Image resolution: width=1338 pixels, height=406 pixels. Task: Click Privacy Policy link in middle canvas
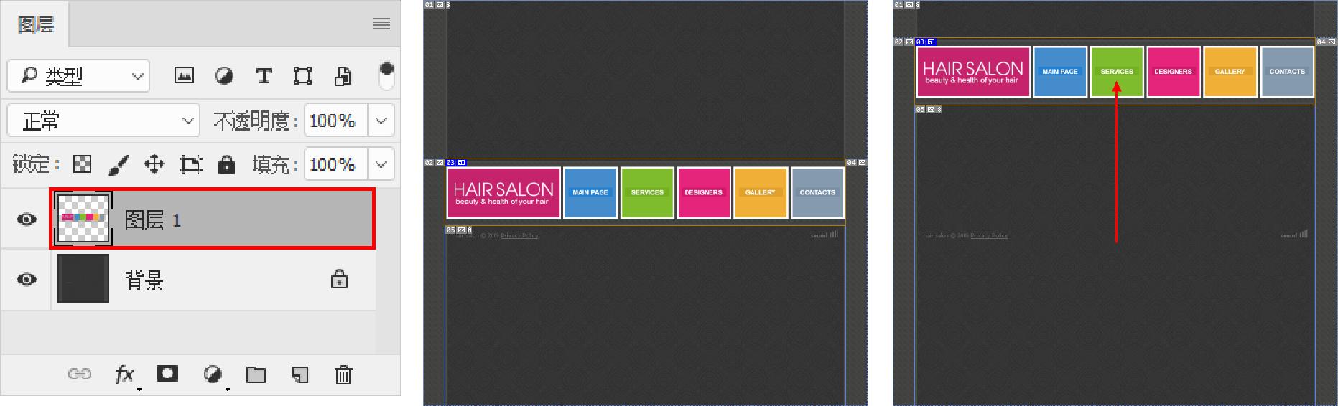[x=519, y=235]
